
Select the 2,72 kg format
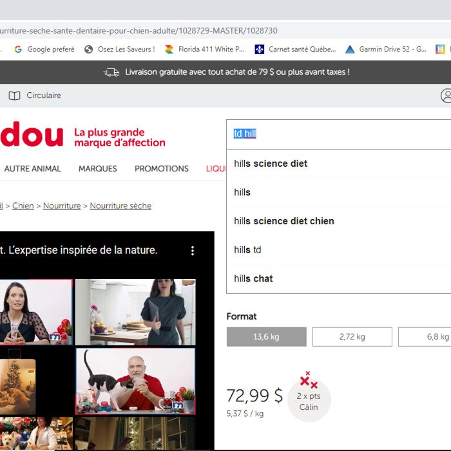[x=352, y=337]
